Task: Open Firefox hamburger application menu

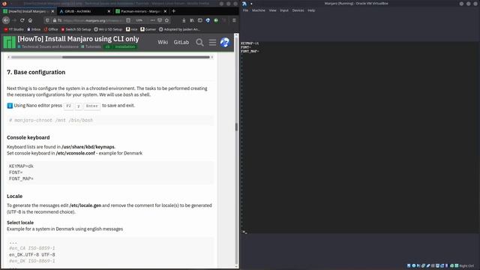Action: point(234,20)
